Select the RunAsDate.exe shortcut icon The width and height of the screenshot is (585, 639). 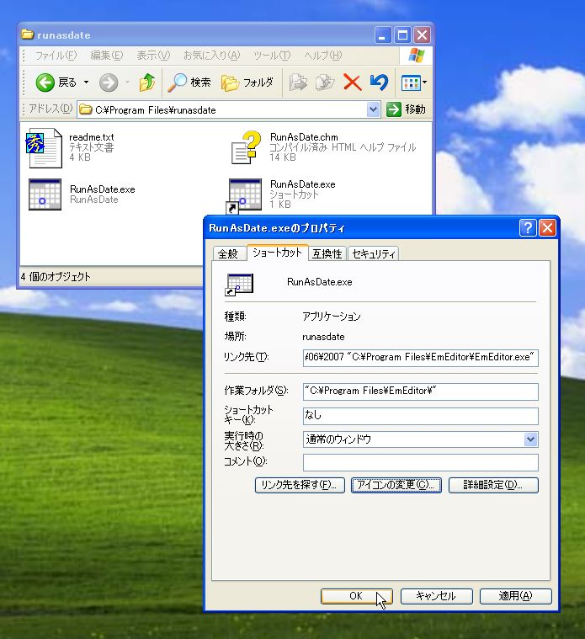(x=244, y=195)
